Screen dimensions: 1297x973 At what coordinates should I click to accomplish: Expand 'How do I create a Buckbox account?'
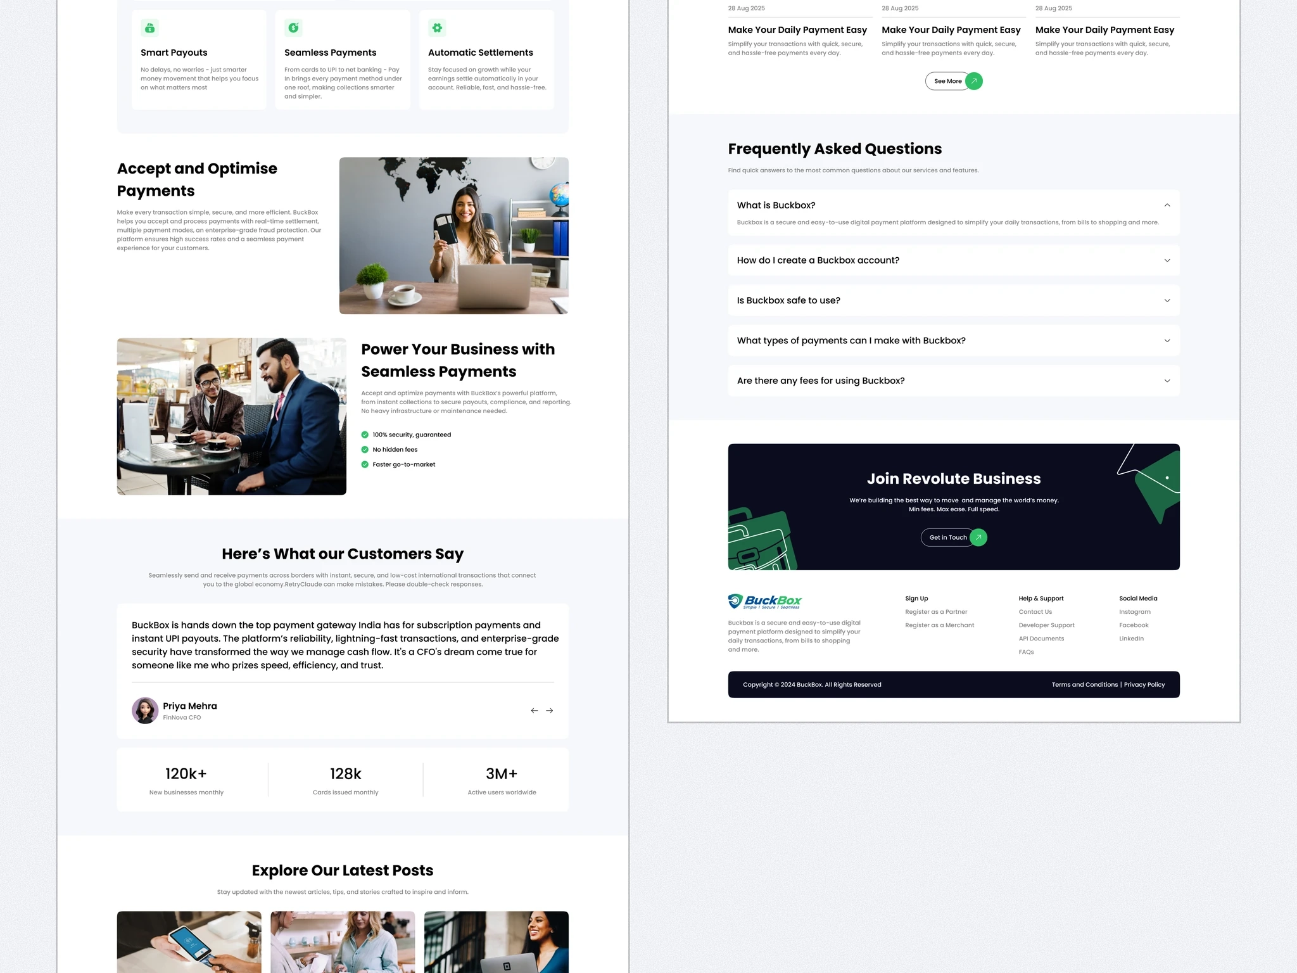tap(1167, 260)
